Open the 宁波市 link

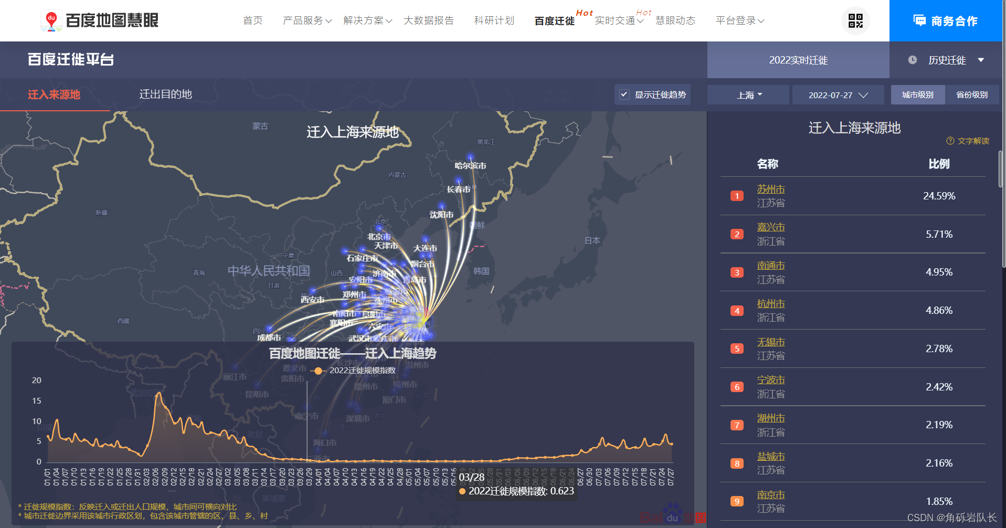771,380
